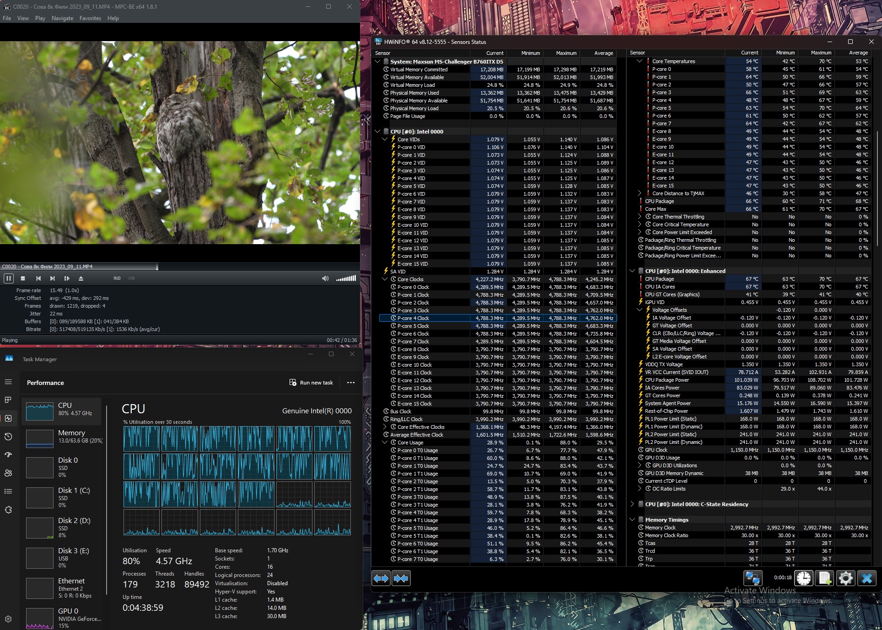Open HWiNFO sensor settings gear
The width and height of the screenshot is (882, 630).
tap(845, 578)
